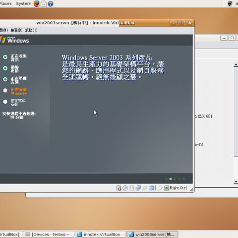Click the keyboard capture green arrow icon
The image size is (238, 238).
pos(167,188)
